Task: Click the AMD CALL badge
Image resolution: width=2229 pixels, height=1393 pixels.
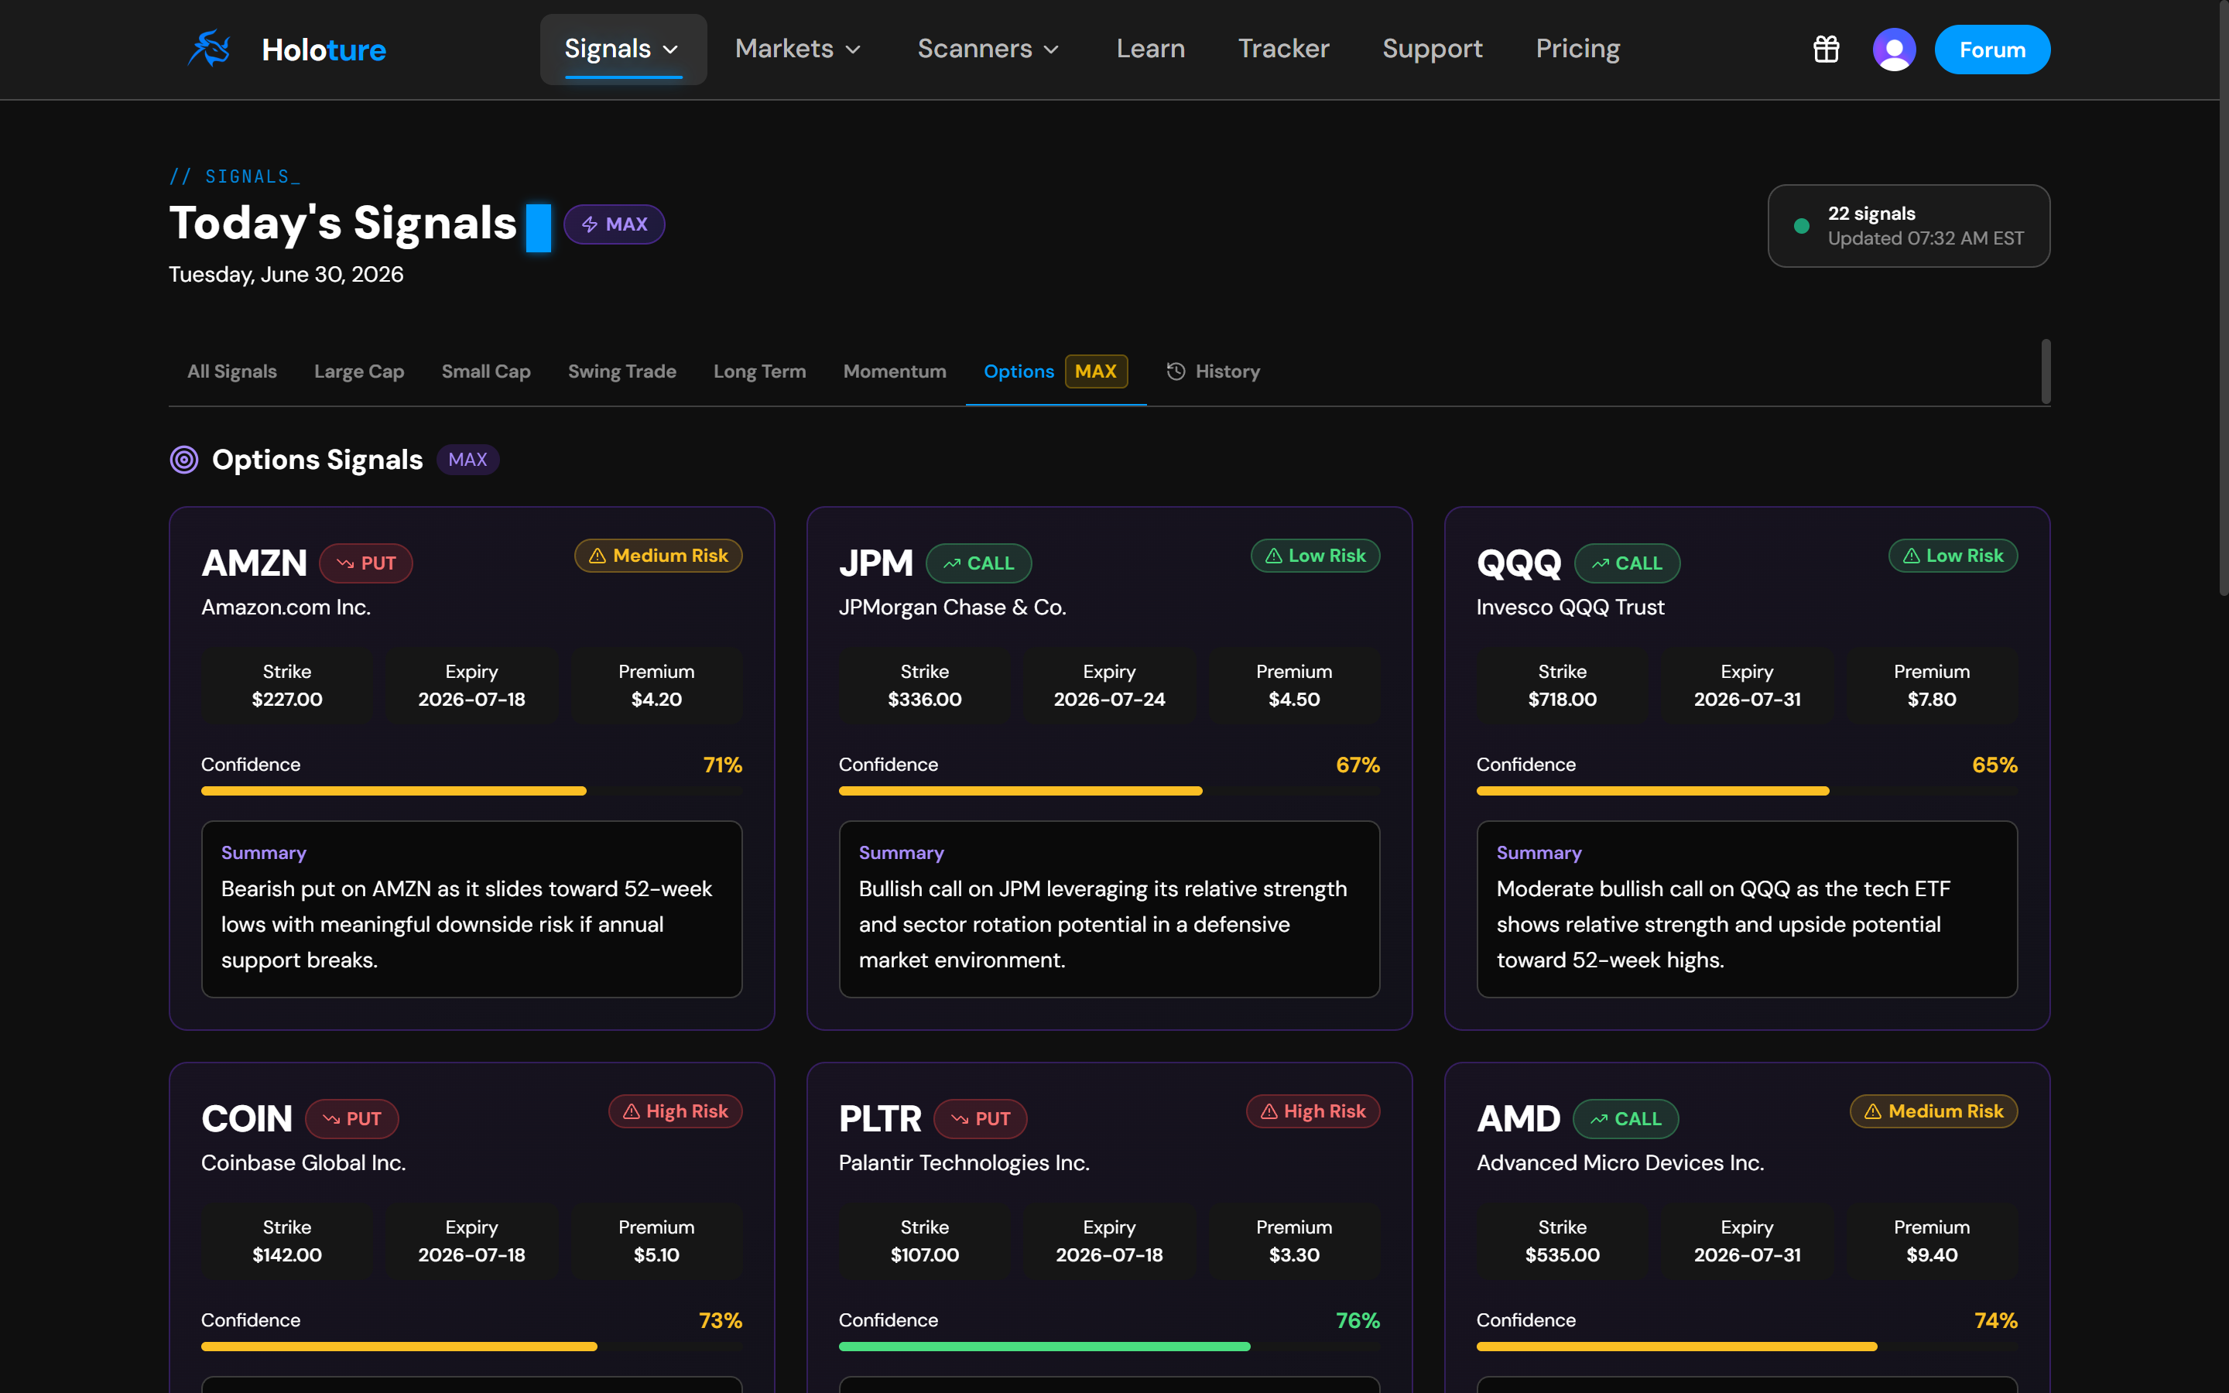Action: pos(1625,1118)
